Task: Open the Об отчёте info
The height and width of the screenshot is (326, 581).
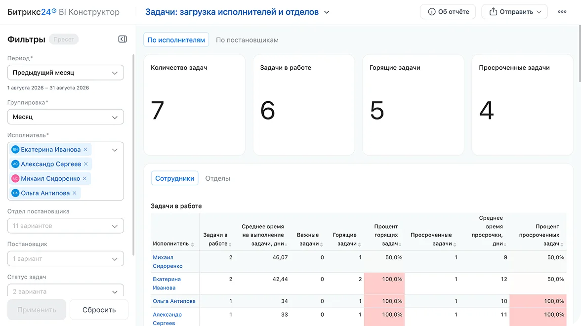Action: pos(448,12)
